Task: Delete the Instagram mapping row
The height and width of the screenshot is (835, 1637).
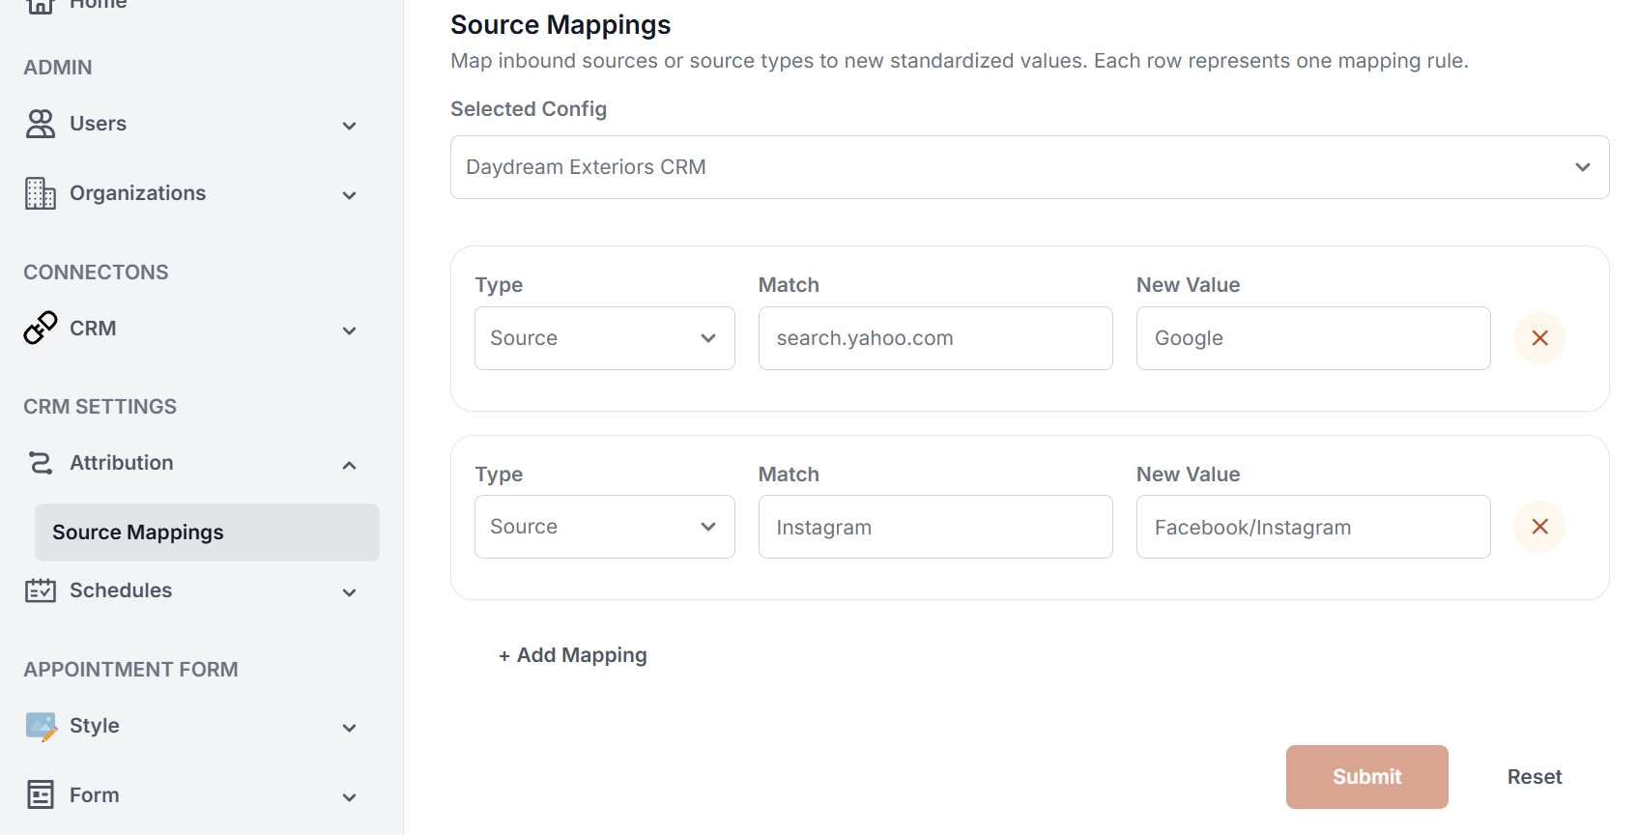Action: (1539, 527)
